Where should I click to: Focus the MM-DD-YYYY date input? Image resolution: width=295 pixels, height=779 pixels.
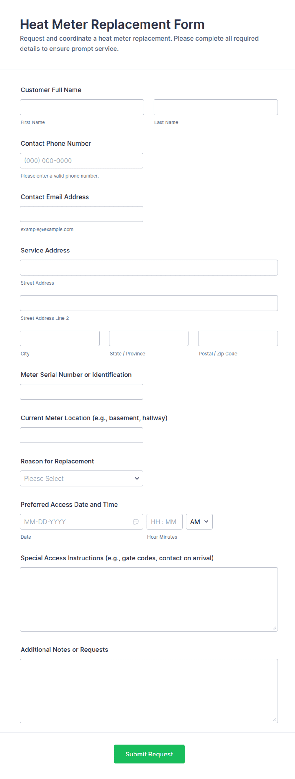[82, 522]
